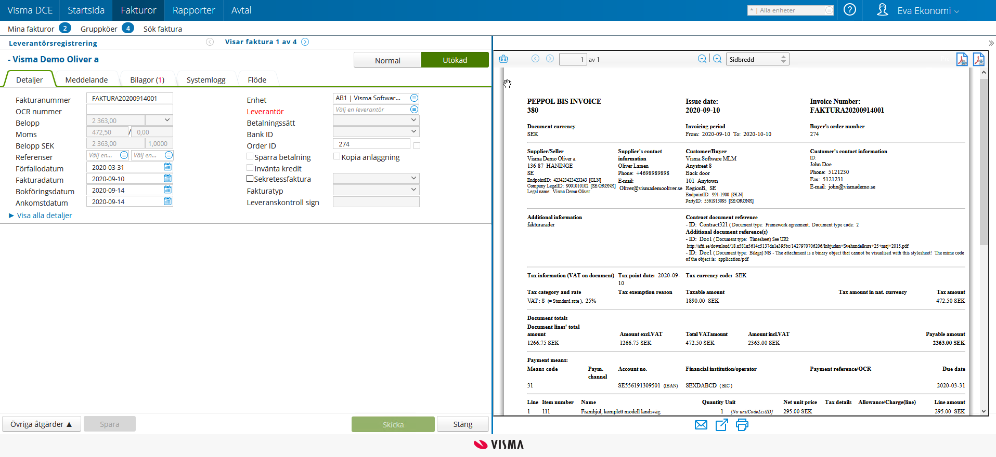Viewport: 996px width, 457px height.
Task: Tick the Sekretessfaktura checkbox
Action: tap(250, 179)
